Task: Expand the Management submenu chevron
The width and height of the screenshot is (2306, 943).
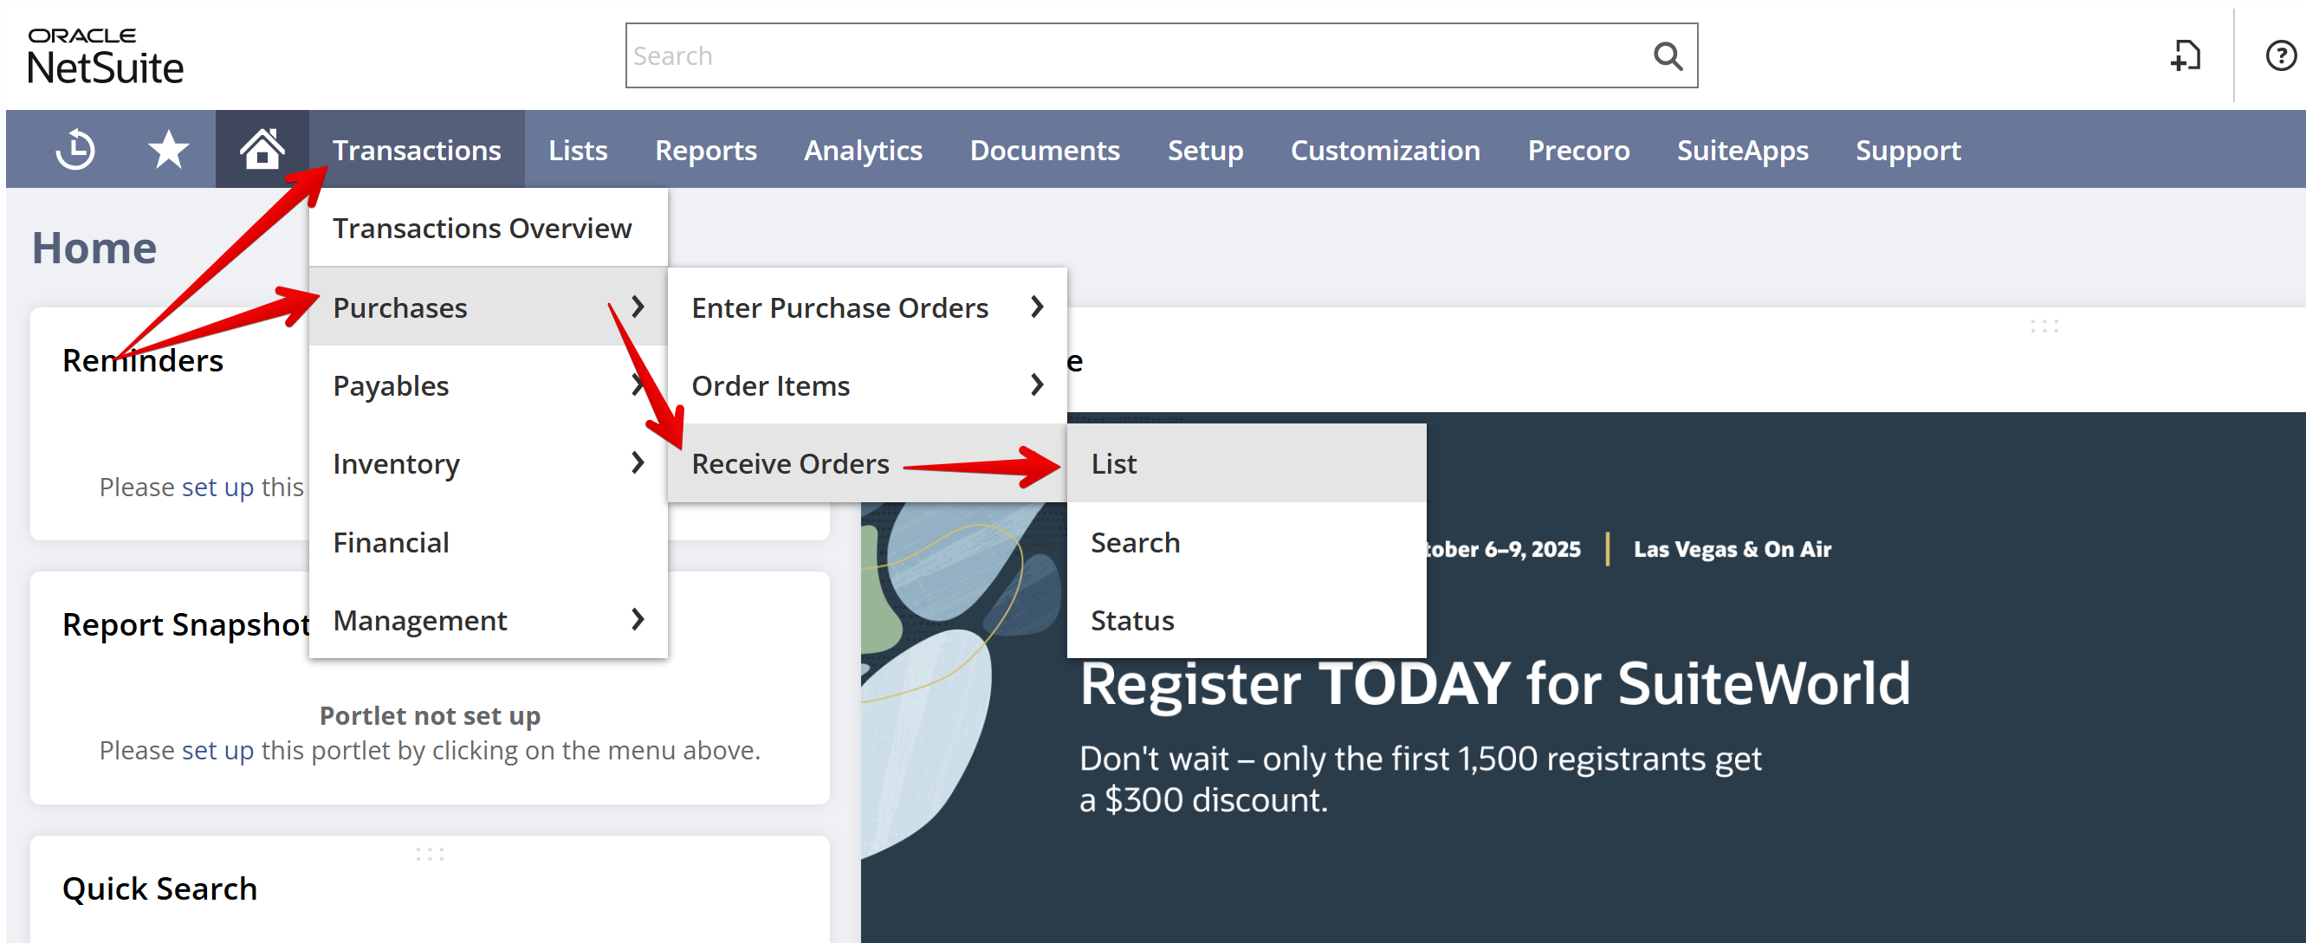Action: point(638,619)
